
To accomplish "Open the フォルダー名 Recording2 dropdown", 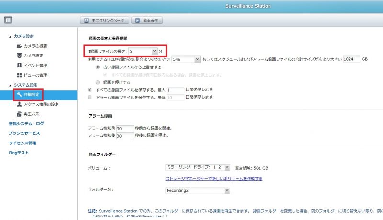I will tap(198, 190).
